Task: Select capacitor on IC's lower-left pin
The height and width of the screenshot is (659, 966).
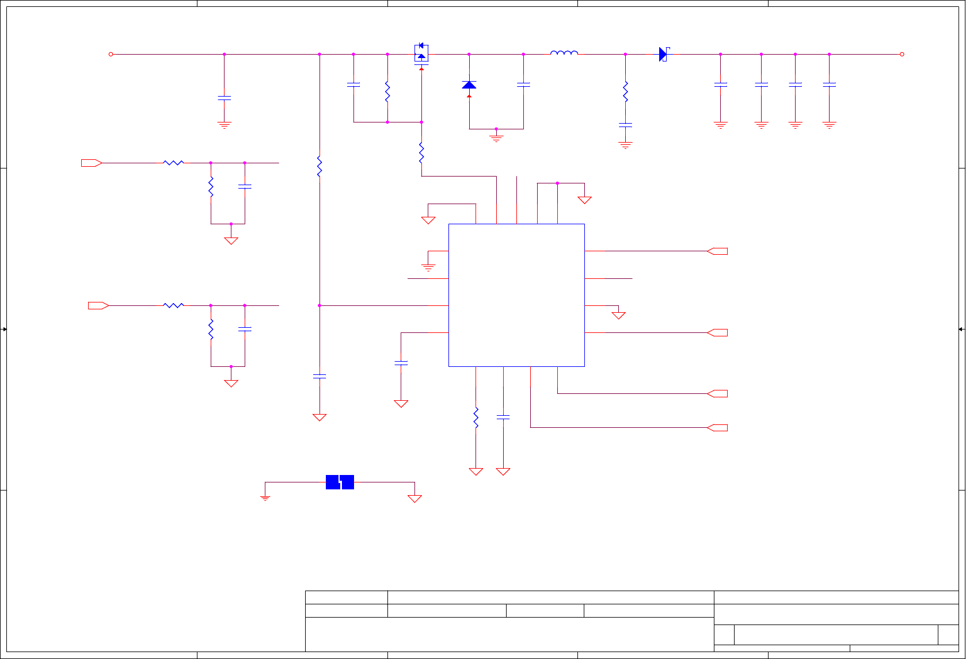Action: 401,363
